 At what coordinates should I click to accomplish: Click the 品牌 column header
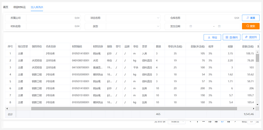pyautogui.click(x=127, y=46)
